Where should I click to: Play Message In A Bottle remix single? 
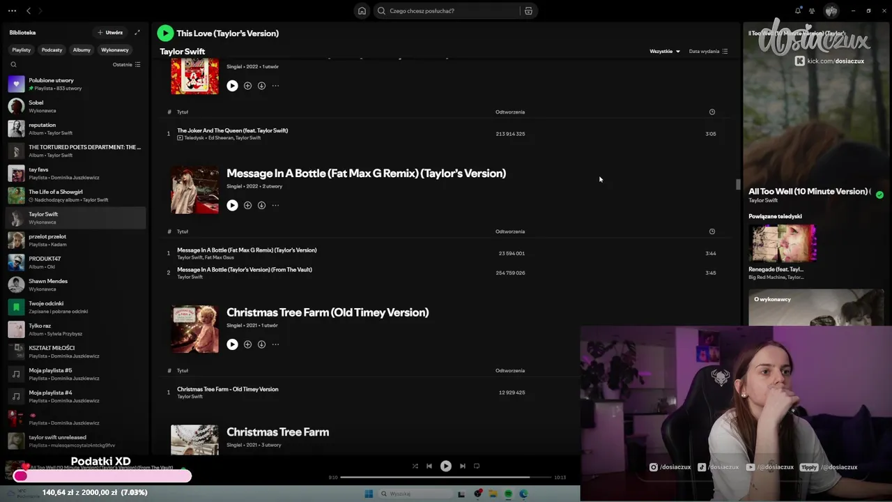(232, 205)
